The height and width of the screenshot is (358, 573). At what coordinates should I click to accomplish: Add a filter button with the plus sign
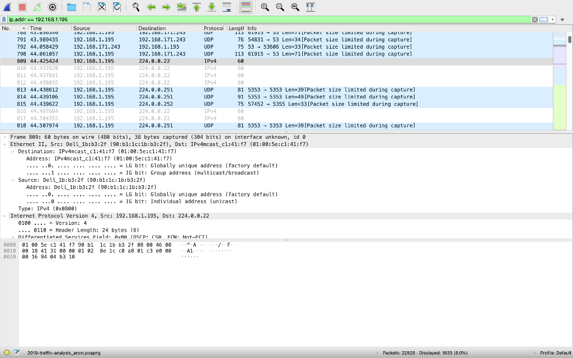(x=562, y=18)
